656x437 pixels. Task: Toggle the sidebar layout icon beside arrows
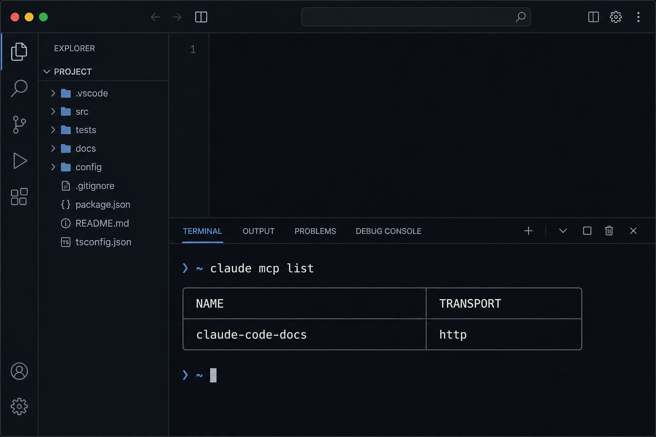(x=201, y=17)
